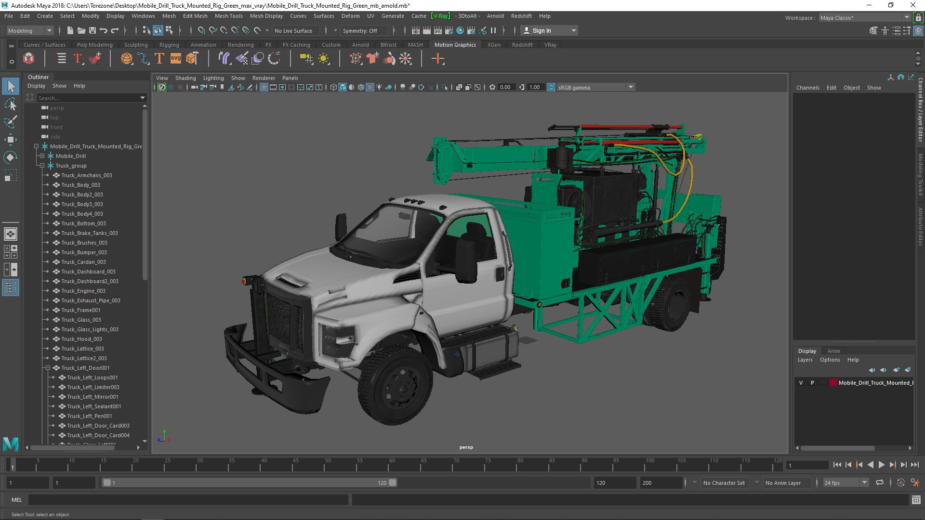Viewport: 925px width, 520px height.
Task: Click the Undo arrow icon
Action: 103,30
